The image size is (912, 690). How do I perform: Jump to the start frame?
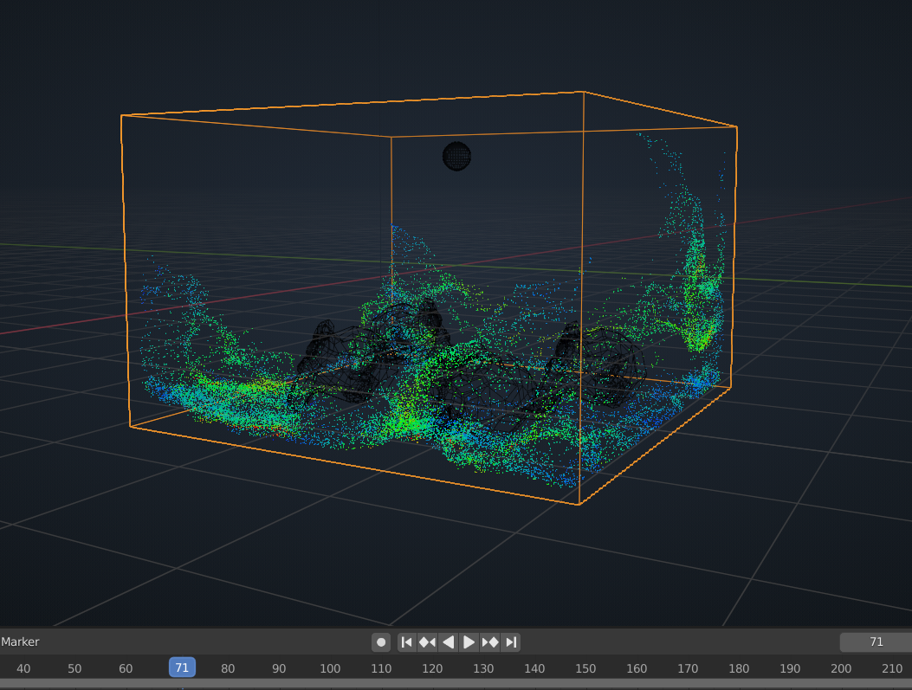pos(407,642)
